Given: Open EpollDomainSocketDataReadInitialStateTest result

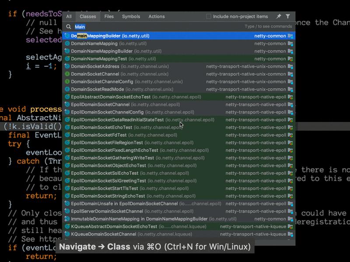Looking at the screenshot, I should 178,120.
